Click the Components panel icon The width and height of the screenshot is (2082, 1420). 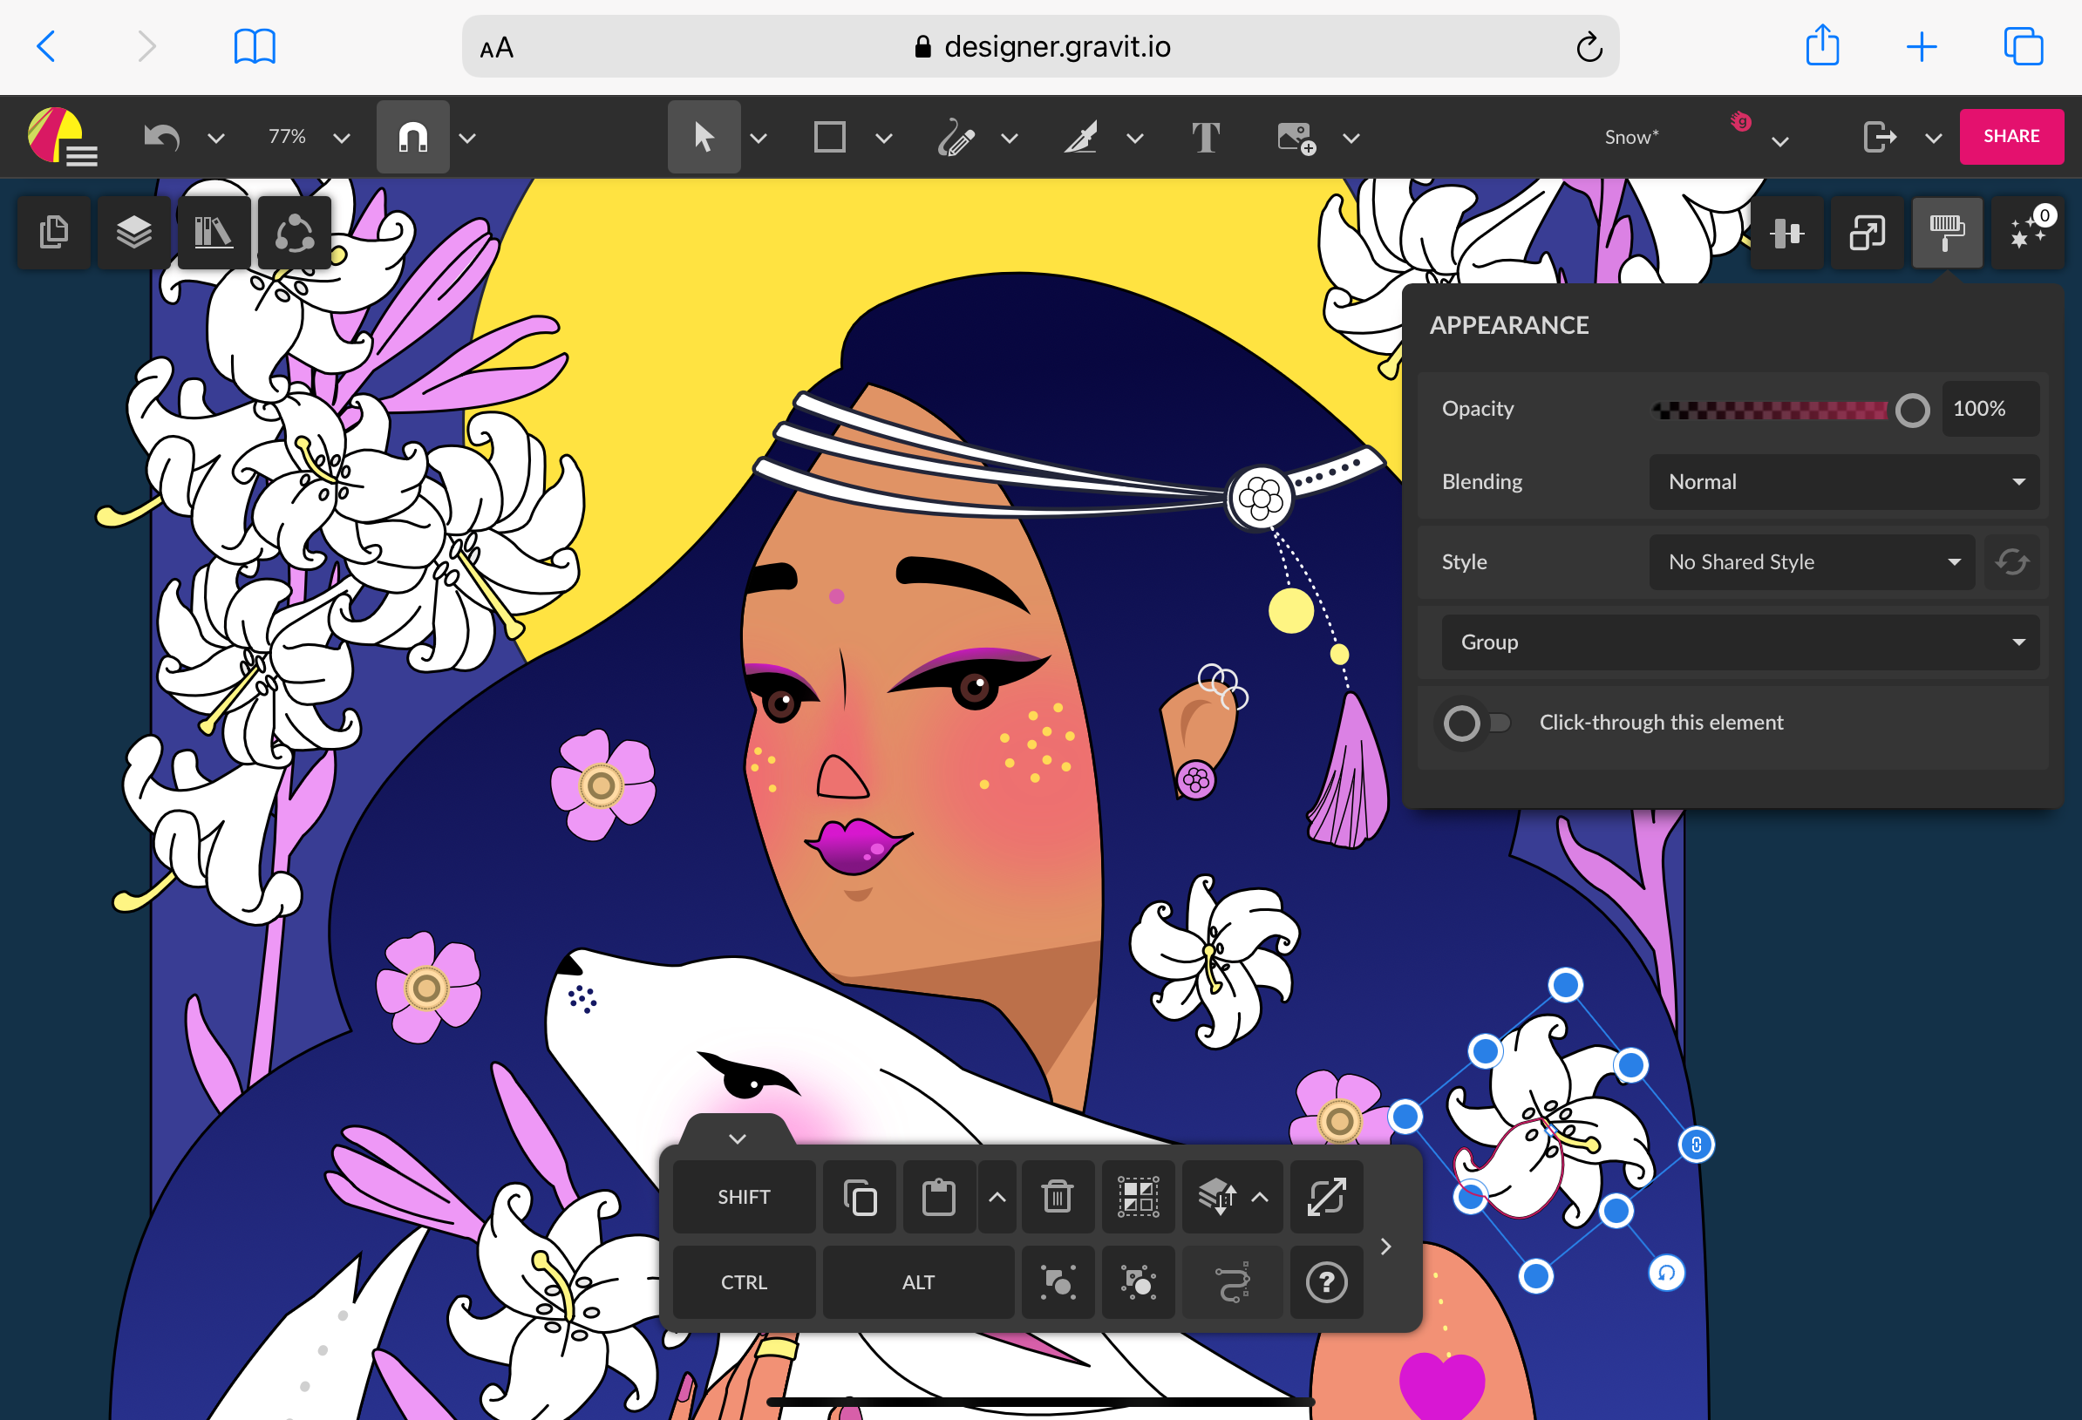click(x=291, y=231)
